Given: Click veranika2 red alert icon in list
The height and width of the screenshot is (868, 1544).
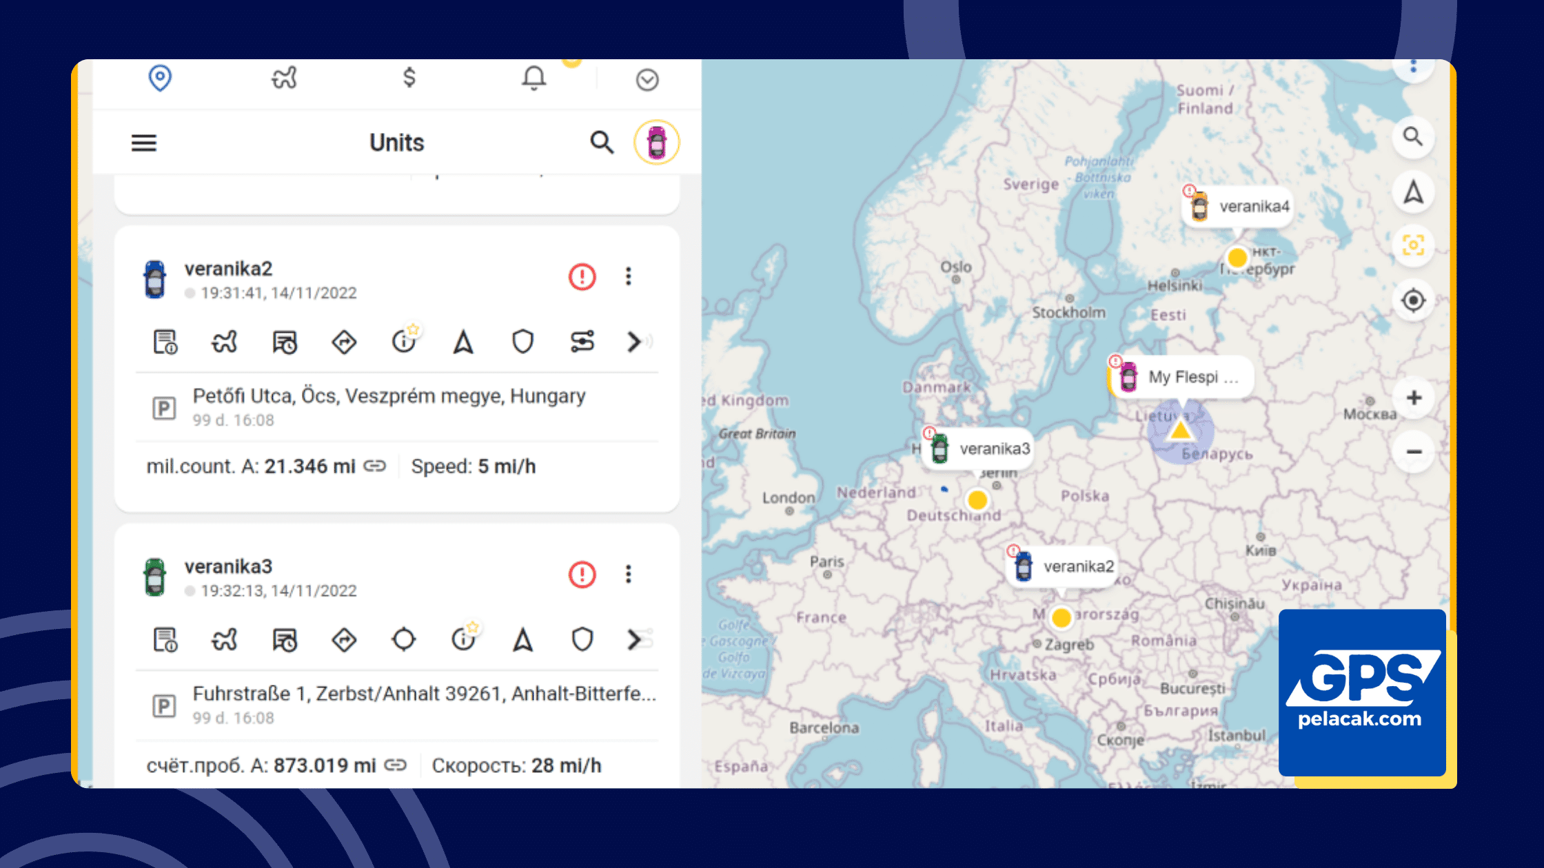Looking at the screenshot, I should [582, 277].
